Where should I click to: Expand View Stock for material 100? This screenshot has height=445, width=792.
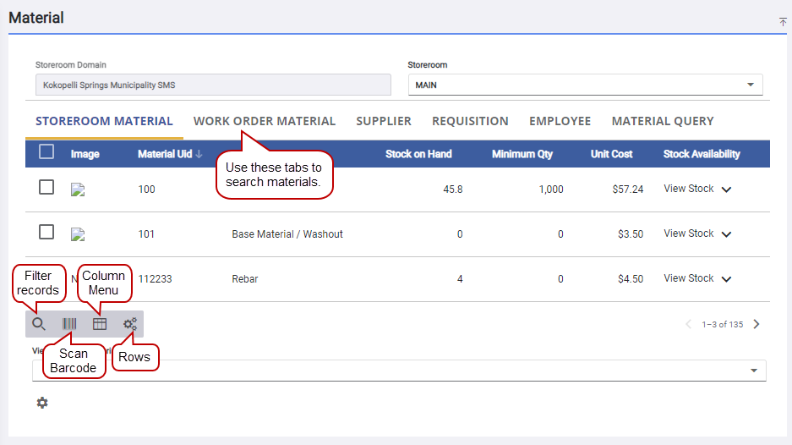(726, 190)
